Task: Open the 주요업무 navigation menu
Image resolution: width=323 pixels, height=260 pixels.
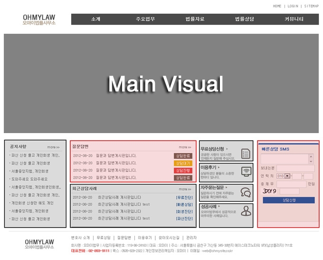Action: (x=145, y=19)
